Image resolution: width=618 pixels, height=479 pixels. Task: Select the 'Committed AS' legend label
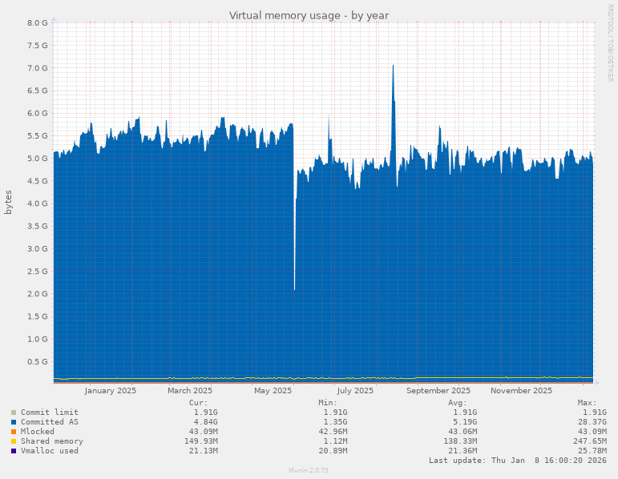[50, 422]
